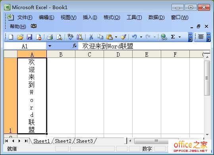The height and width of the screenshot is (155, 214).
Task: Go to next sheet tab arrow
Action: coord(19,141)
